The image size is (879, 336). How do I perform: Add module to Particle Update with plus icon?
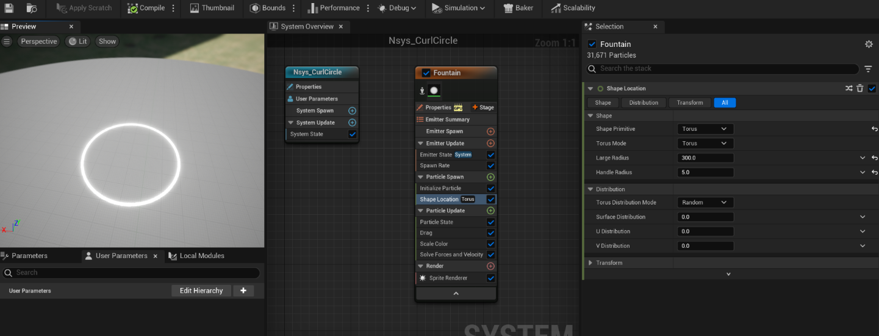490,211
